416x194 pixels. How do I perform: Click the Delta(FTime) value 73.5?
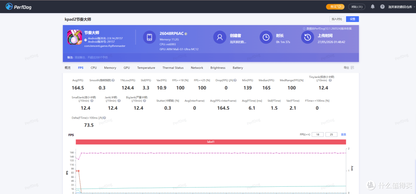[x=89, y=125]
